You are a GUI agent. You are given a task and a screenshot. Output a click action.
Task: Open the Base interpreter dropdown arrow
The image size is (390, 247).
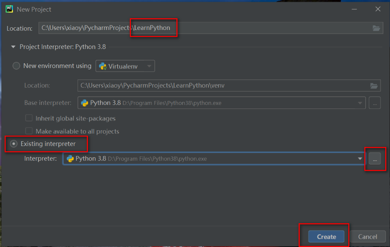click(x=360, y=103)
